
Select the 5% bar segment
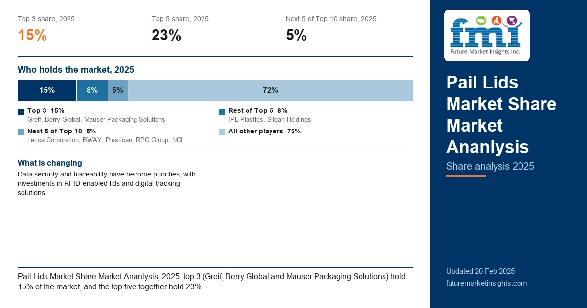tap(118, 90)
